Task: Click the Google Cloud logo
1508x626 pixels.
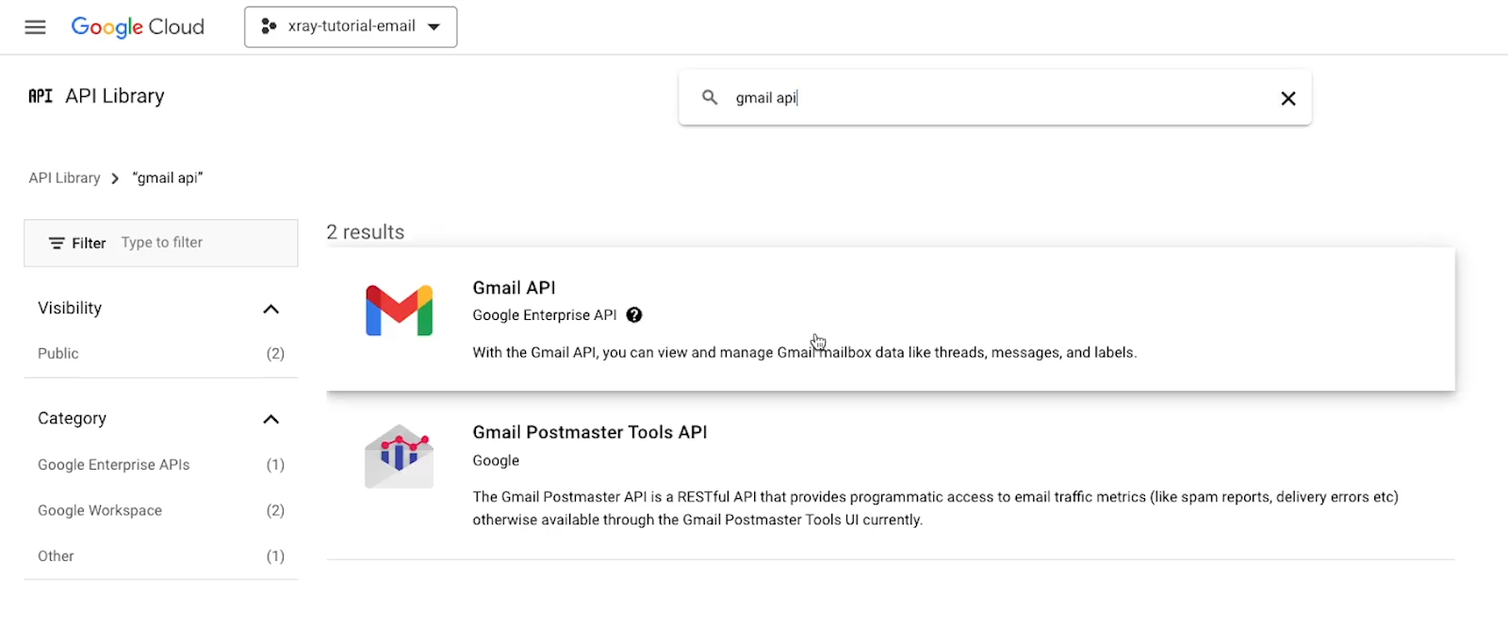Action: click(138, 27)
